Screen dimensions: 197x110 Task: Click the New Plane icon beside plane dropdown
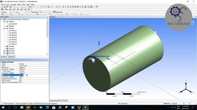[x=13, y=12]
